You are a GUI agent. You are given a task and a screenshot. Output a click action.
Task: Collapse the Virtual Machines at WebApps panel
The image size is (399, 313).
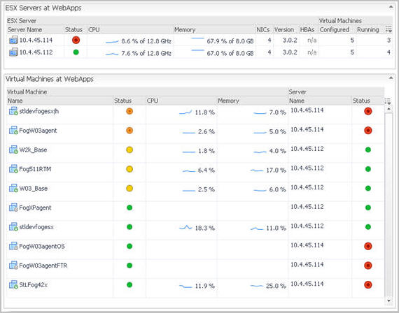[x=391, y=78]
